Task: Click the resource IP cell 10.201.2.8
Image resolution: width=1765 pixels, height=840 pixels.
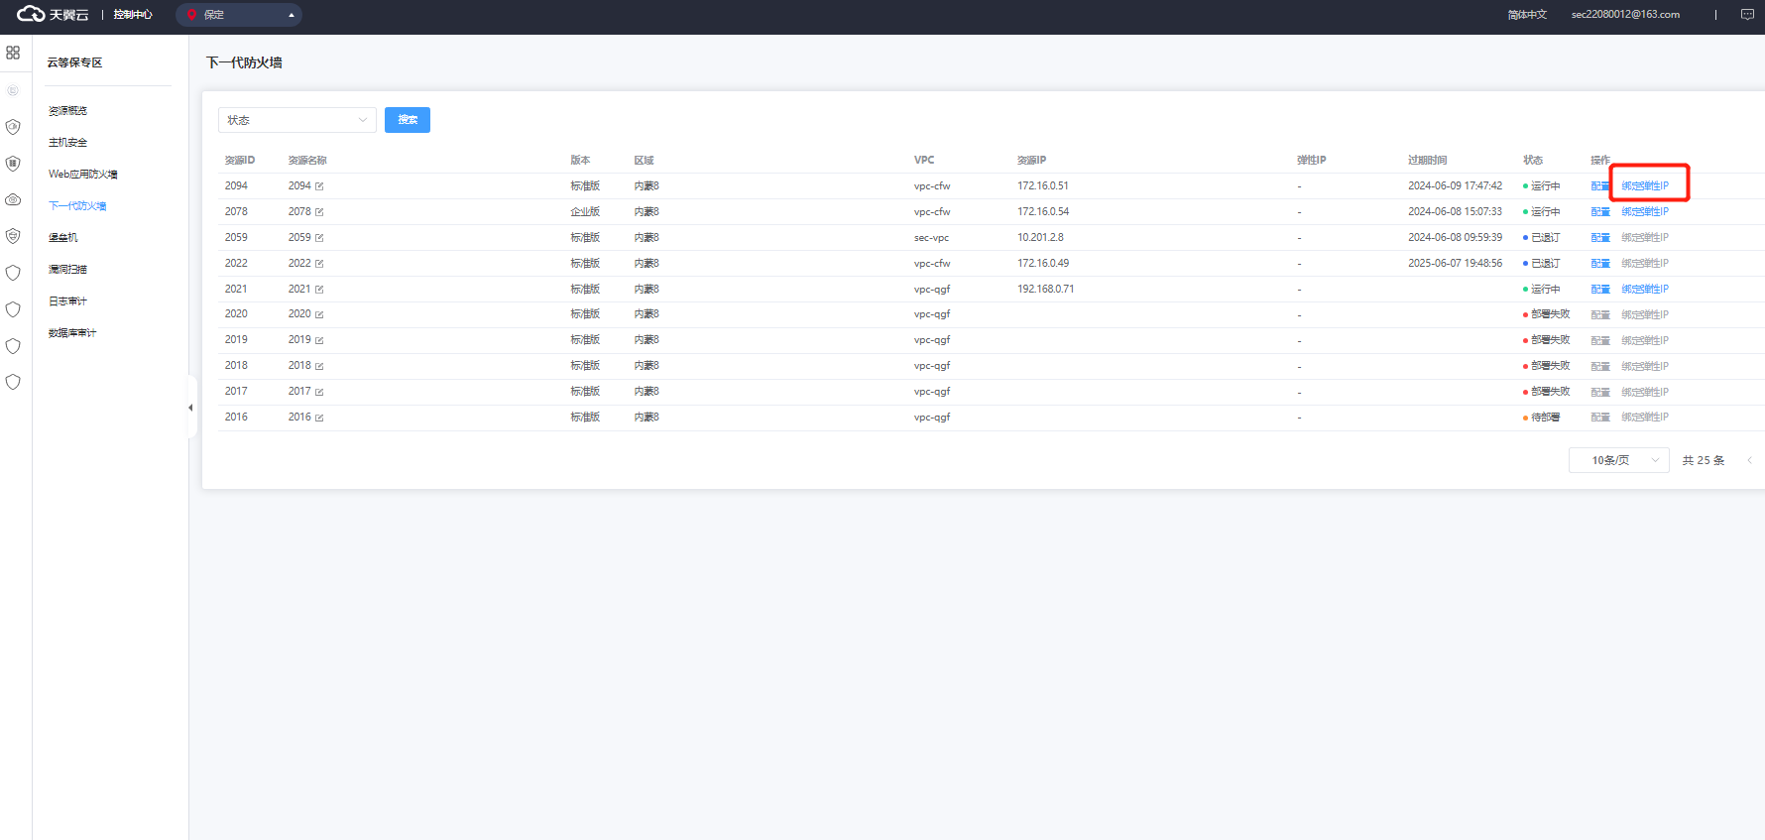Action: [x=1040, y=238]
